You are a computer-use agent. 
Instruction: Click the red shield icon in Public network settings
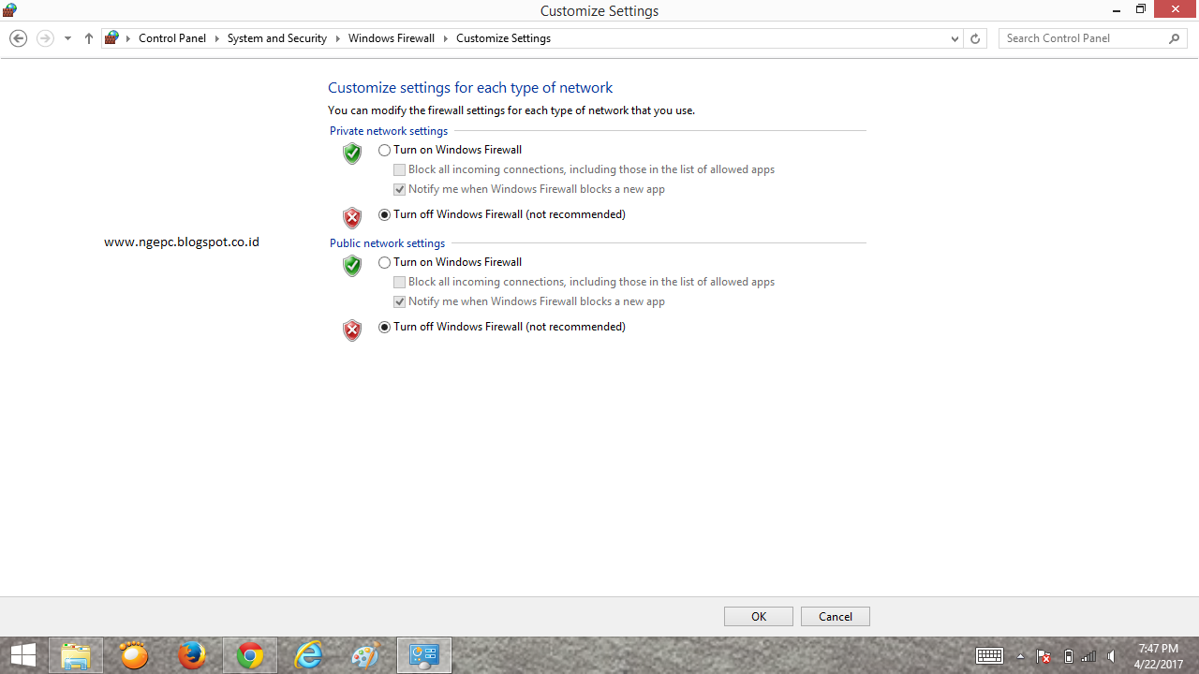pos(351,330)
